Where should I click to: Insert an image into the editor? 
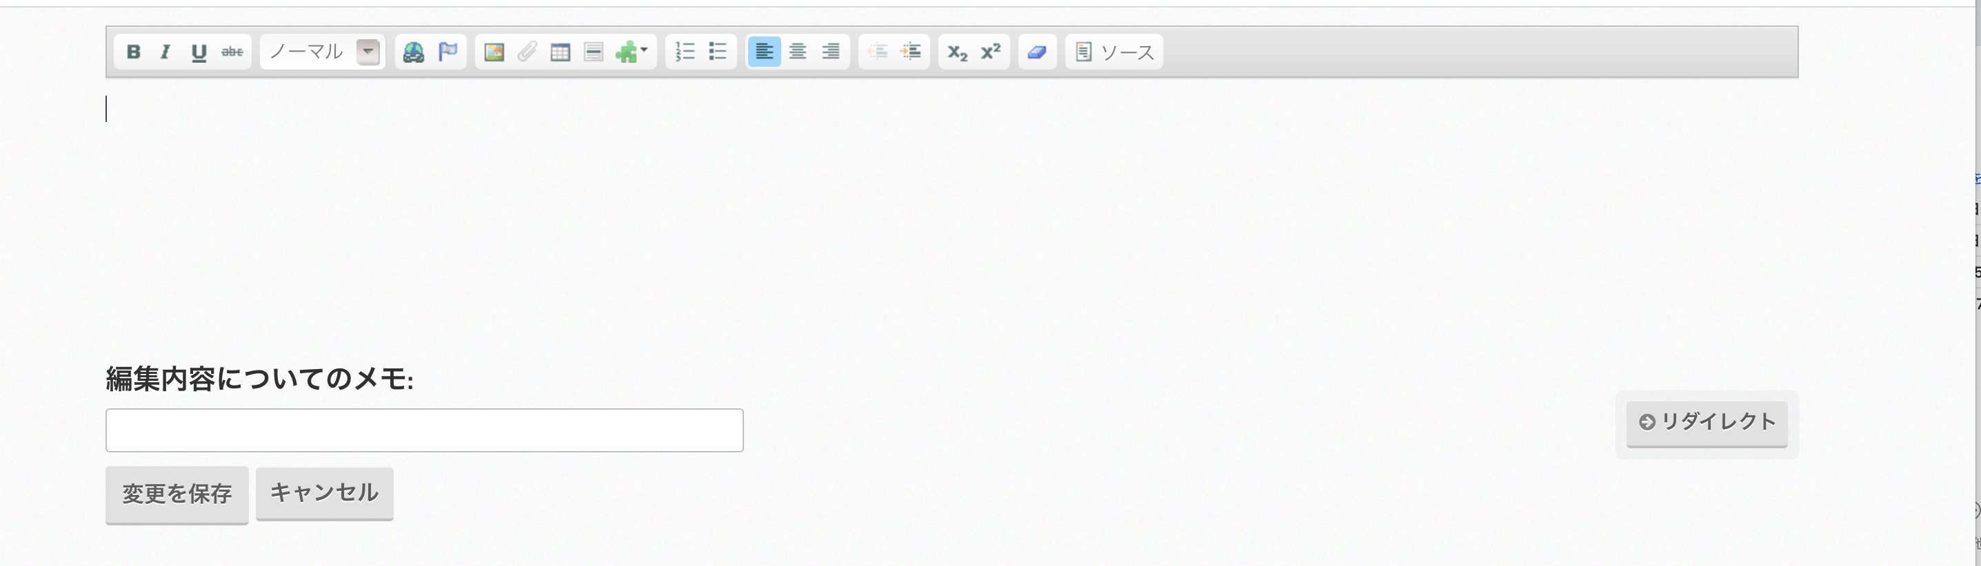pos(494,52)
